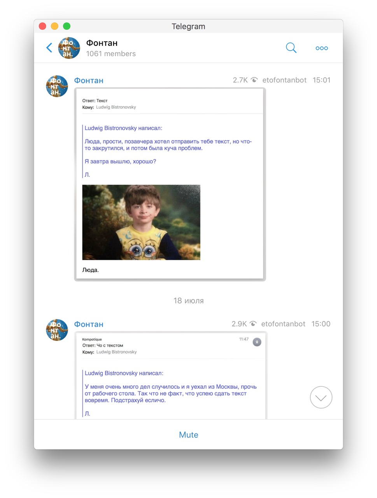Go back using the blue chevron arrow
Image resolution: width=377 pixels, height=498 pixels.
point(49,48)
